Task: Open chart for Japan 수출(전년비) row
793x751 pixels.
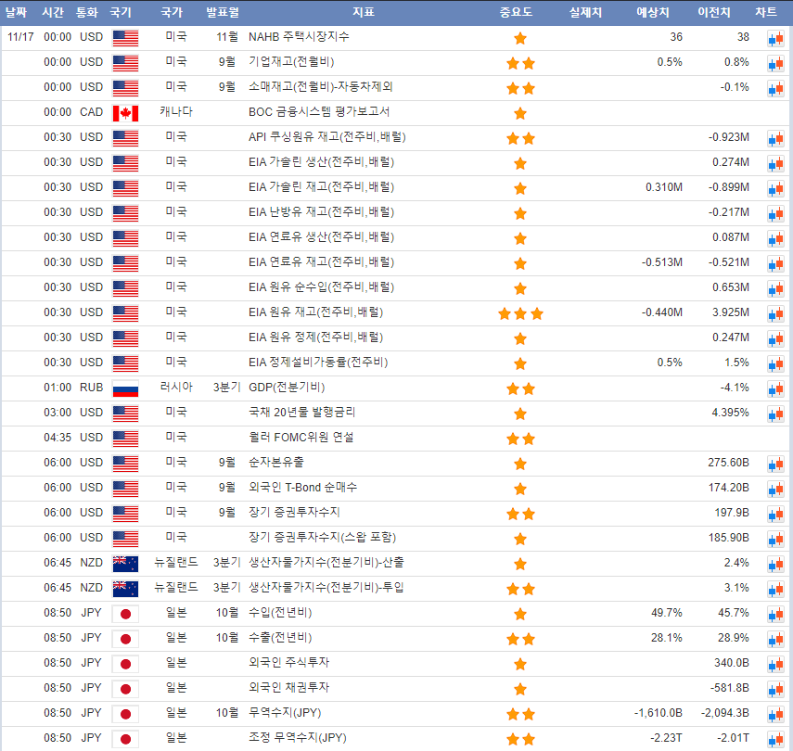Action: pyautogui.click(x=774, y=639)
